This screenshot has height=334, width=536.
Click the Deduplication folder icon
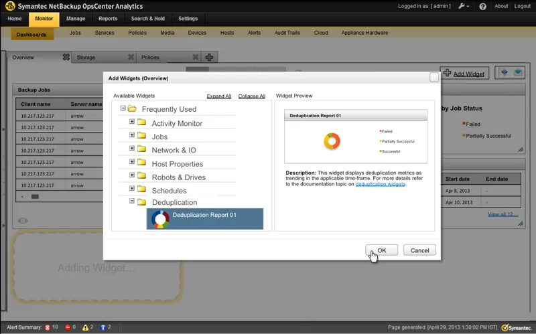coord(141,202)
